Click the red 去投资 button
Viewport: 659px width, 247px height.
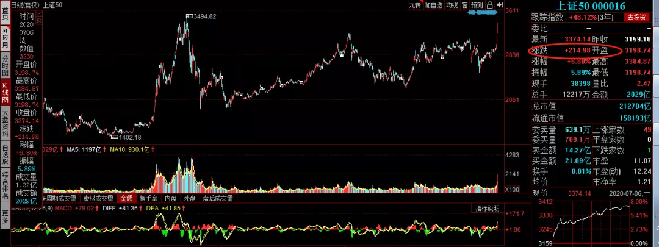(636, 17)
